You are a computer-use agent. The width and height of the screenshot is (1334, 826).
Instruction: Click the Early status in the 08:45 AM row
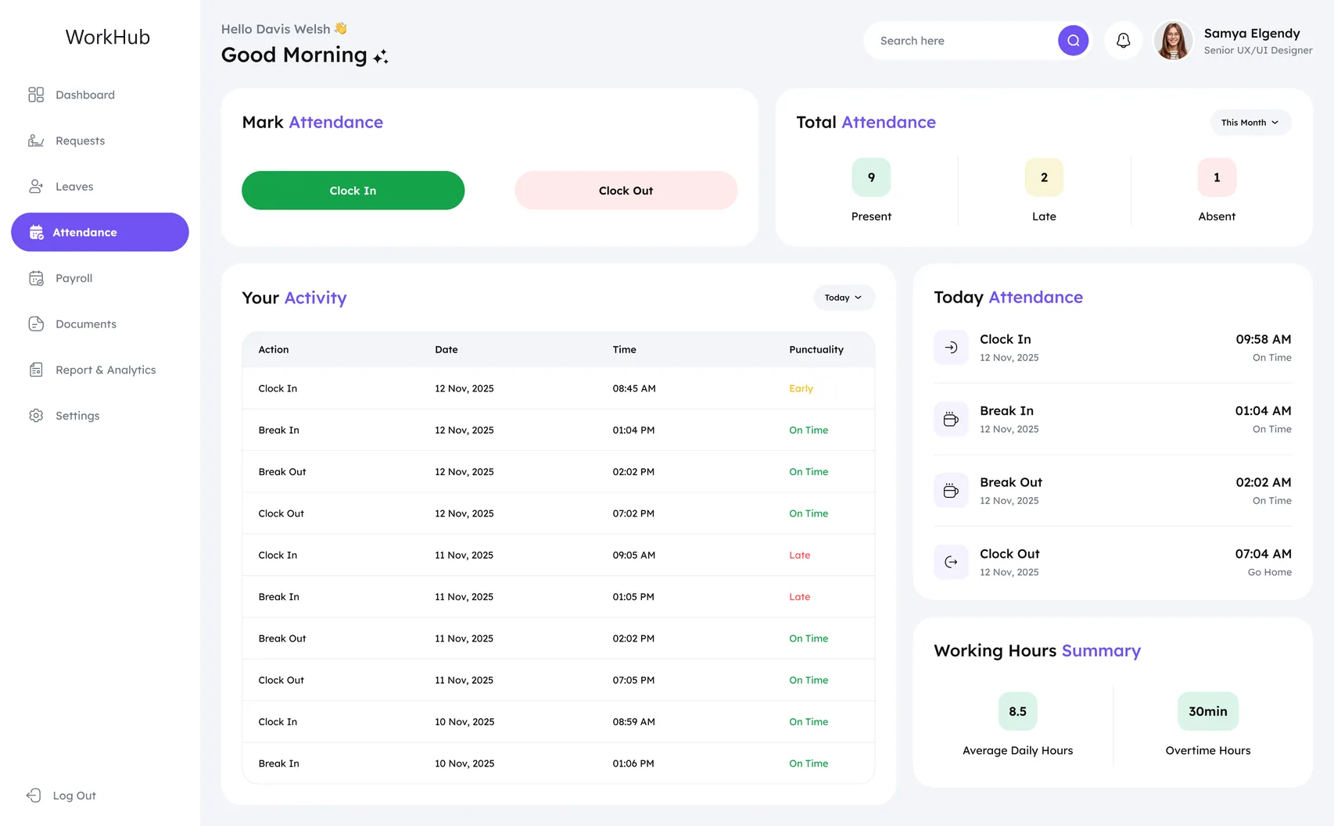(x=801, y=388)
